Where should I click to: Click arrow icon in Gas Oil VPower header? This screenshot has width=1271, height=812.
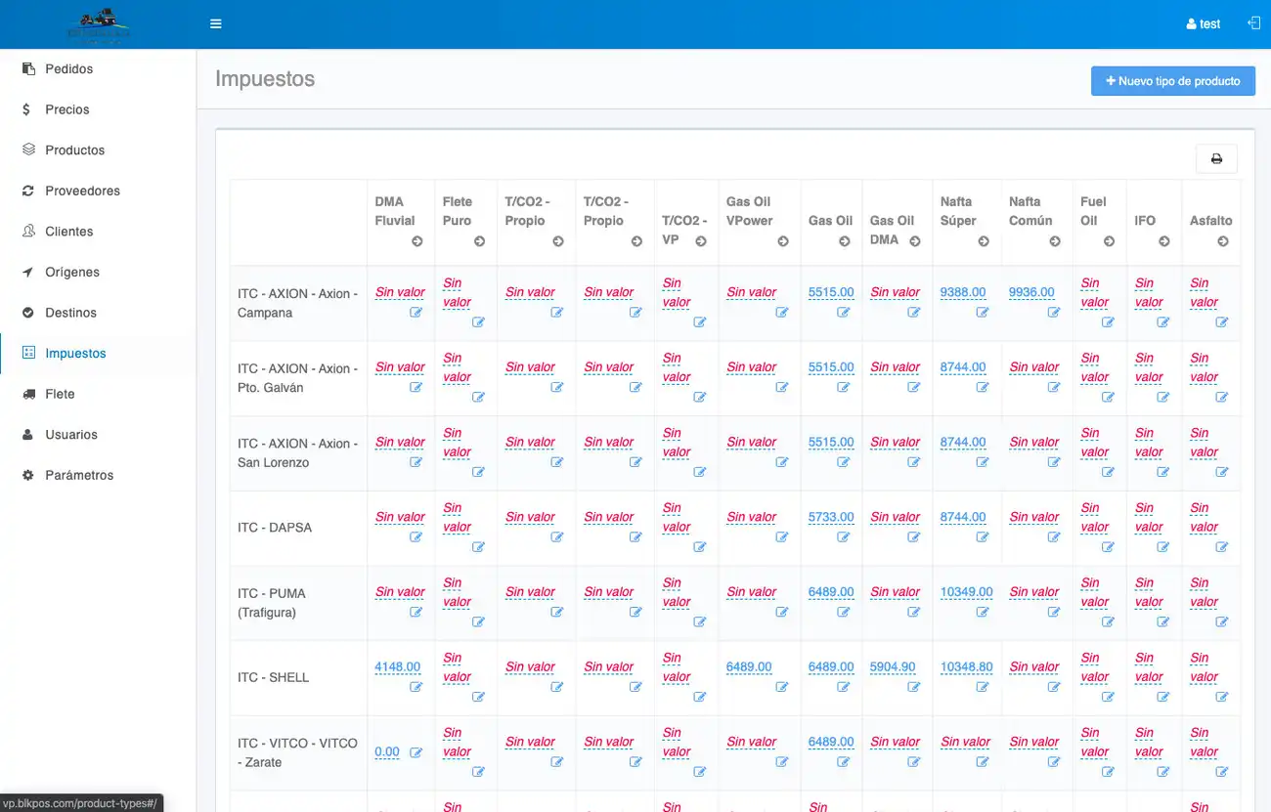click(x=783, y=241)
